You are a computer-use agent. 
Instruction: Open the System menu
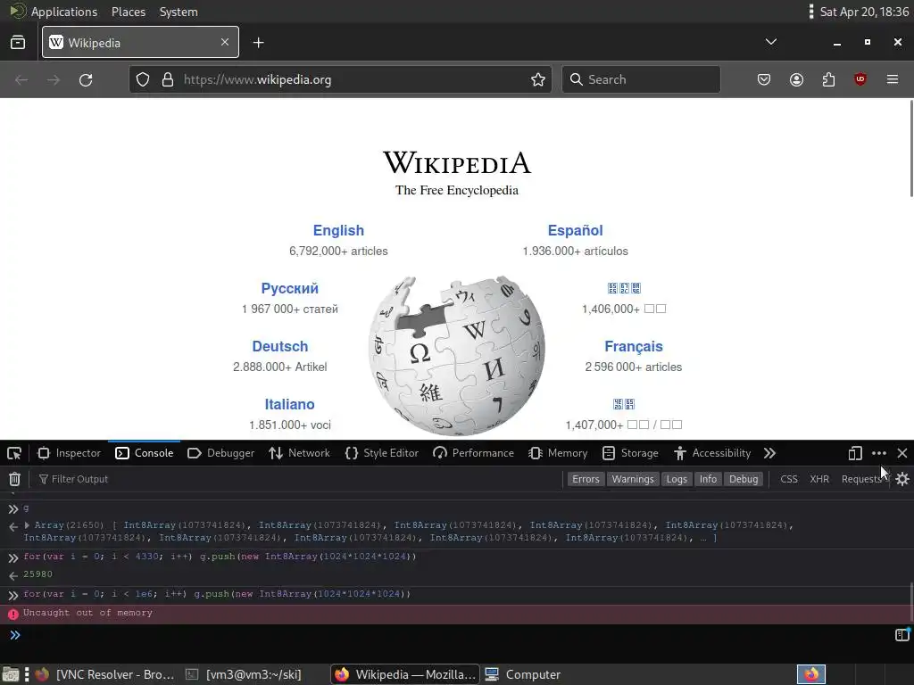[179, 12]
